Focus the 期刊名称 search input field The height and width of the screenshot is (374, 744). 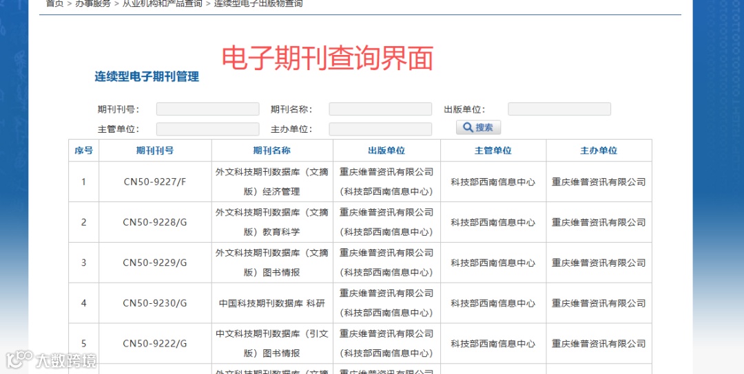pos(380,109)
